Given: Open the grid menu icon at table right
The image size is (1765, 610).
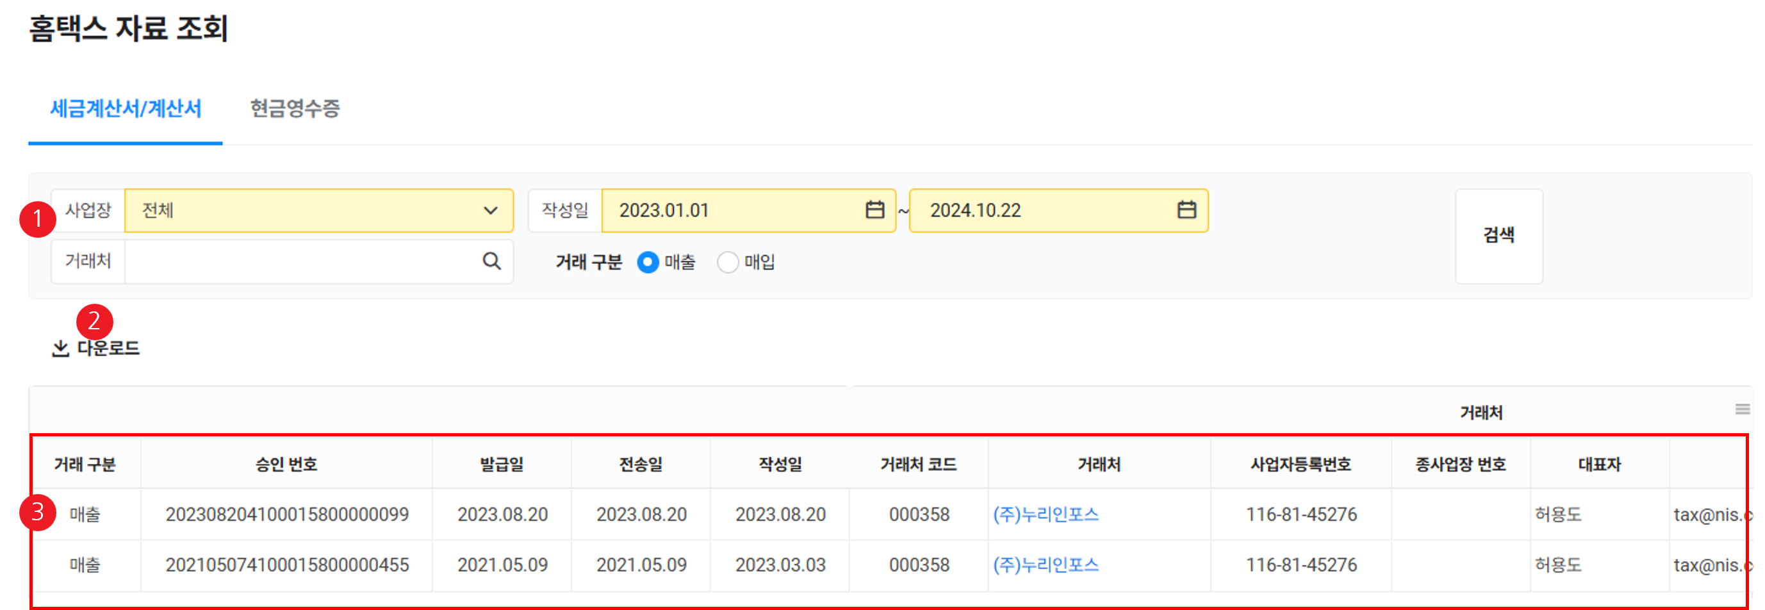Looking at the screenshot, I should point(1742,409).
